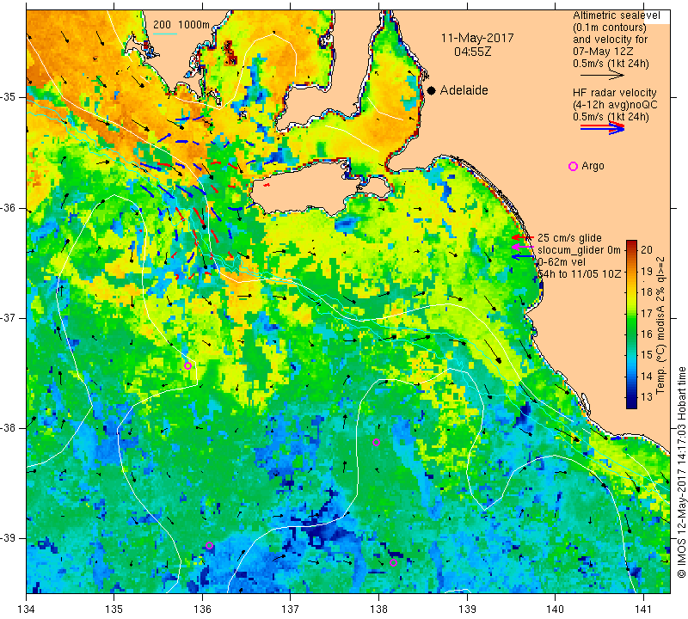Click the vertical Temp. (°C) modisA axis title
Image resolution: width=688 pixels, height=619 pixels.
pyautogui.click(x=660, y=325)
